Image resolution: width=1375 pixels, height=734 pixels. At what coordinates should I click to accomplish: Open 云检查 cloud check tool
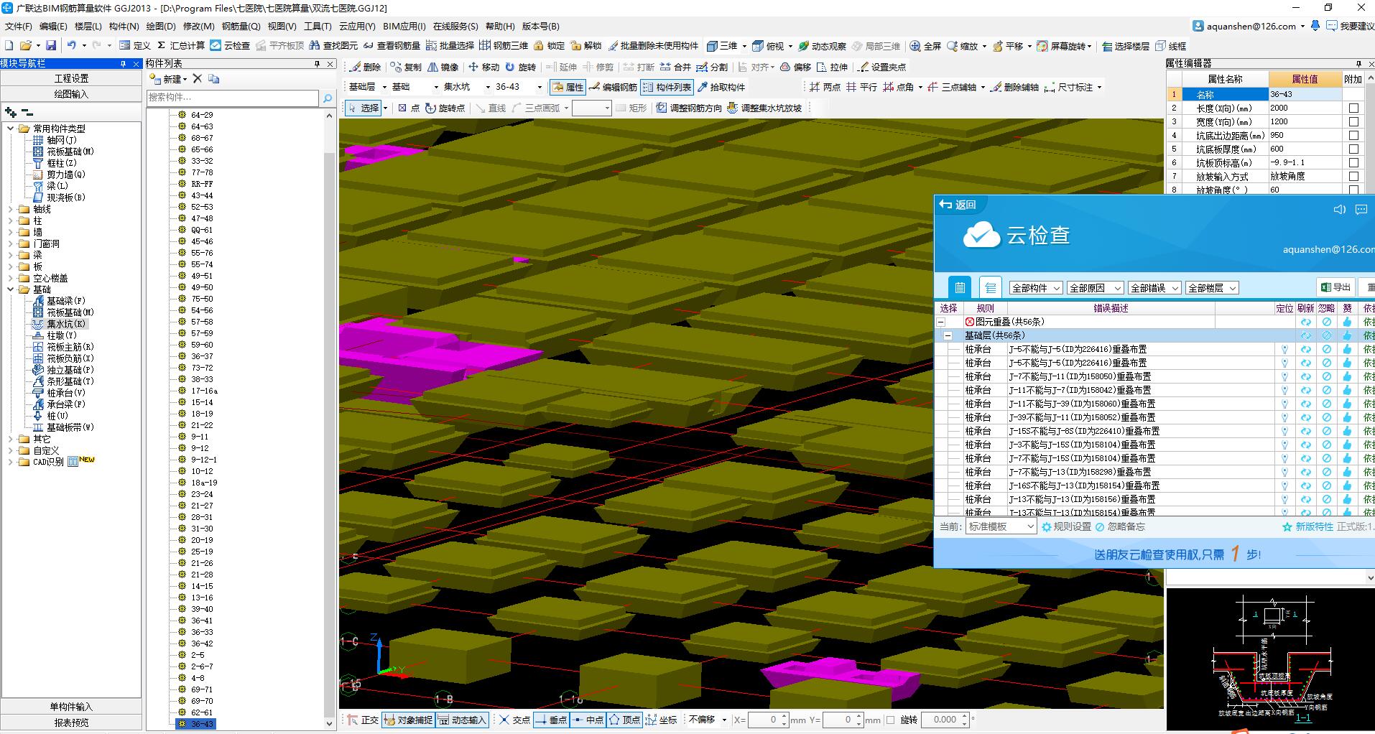(230, 45)
